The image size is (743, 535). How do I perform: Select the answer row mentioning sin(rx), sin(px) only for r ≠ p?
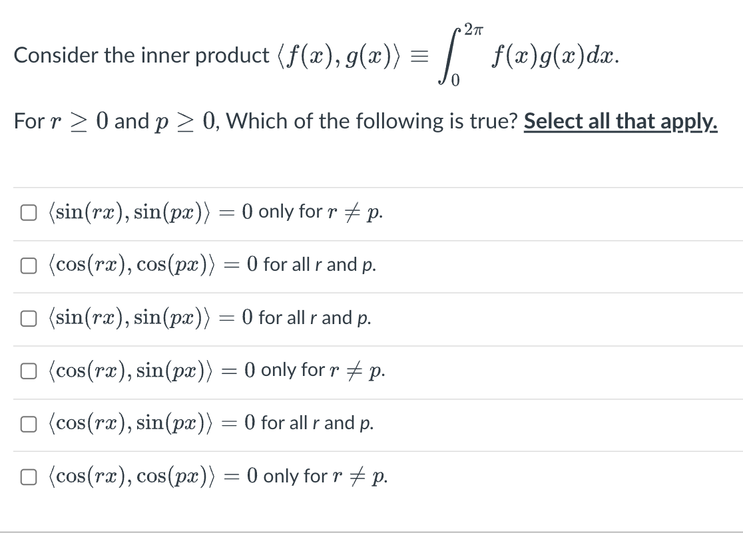213,212
